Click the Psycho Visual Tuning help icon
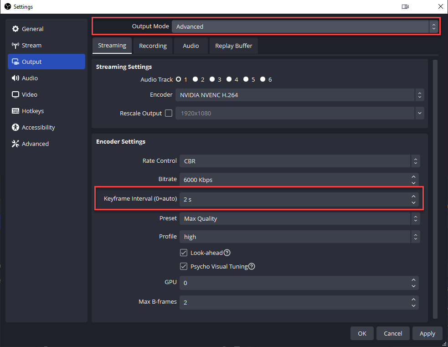448x347 pixels. 252,266
